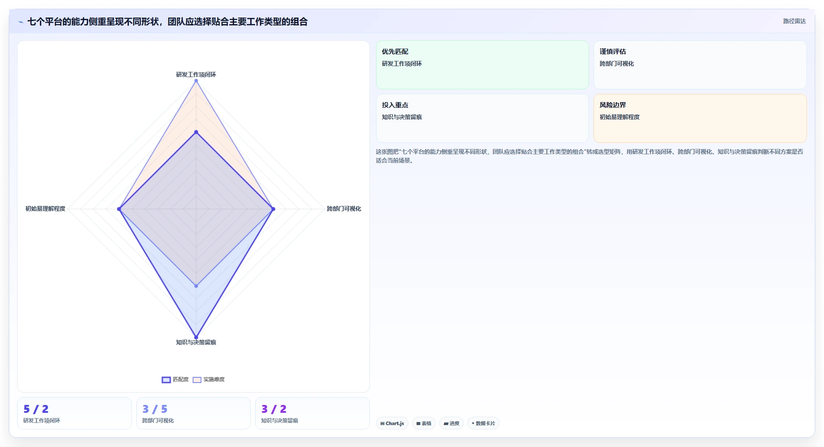Toggle the 匹配度 legend swatch
The height and width of the screenshot is (447, 824).
click(166, 380)
